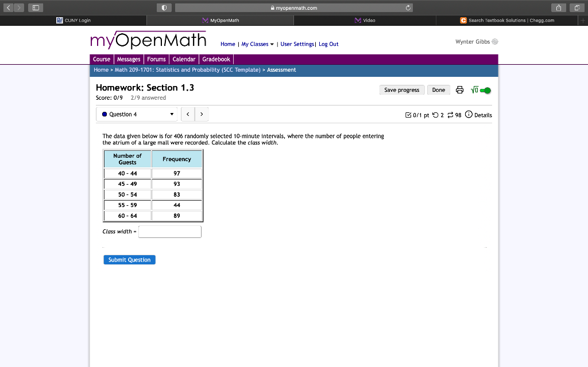
Task: Click the Save progress button
Action: tap(401, 89)
